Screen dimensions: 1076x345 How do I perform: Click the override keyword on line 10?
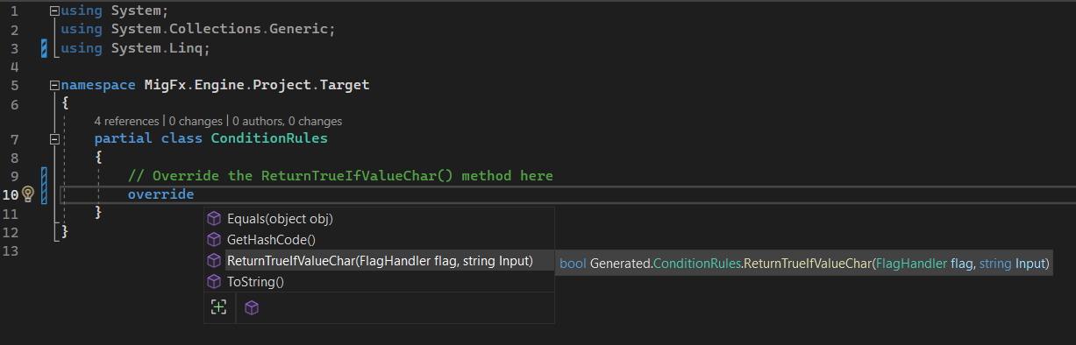[160, 194]
